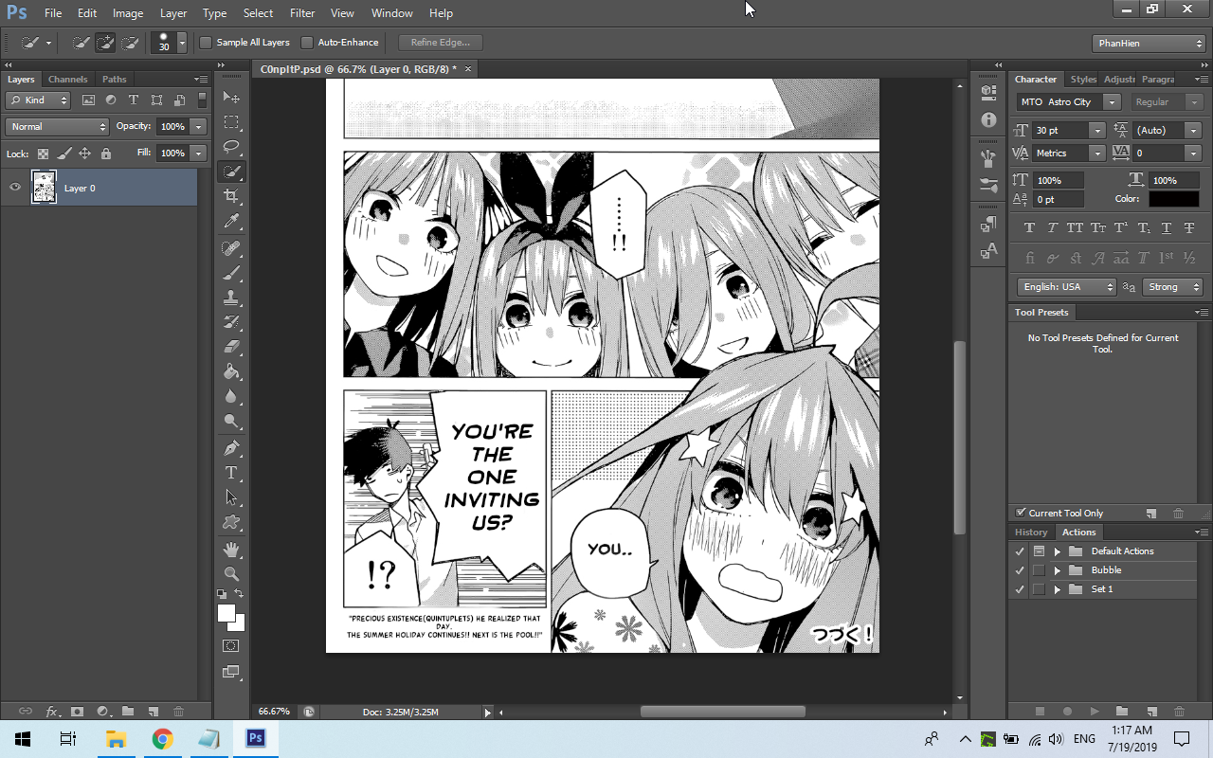
Task: Change screen mode from toolbar bottom
Action: (231, 672)
